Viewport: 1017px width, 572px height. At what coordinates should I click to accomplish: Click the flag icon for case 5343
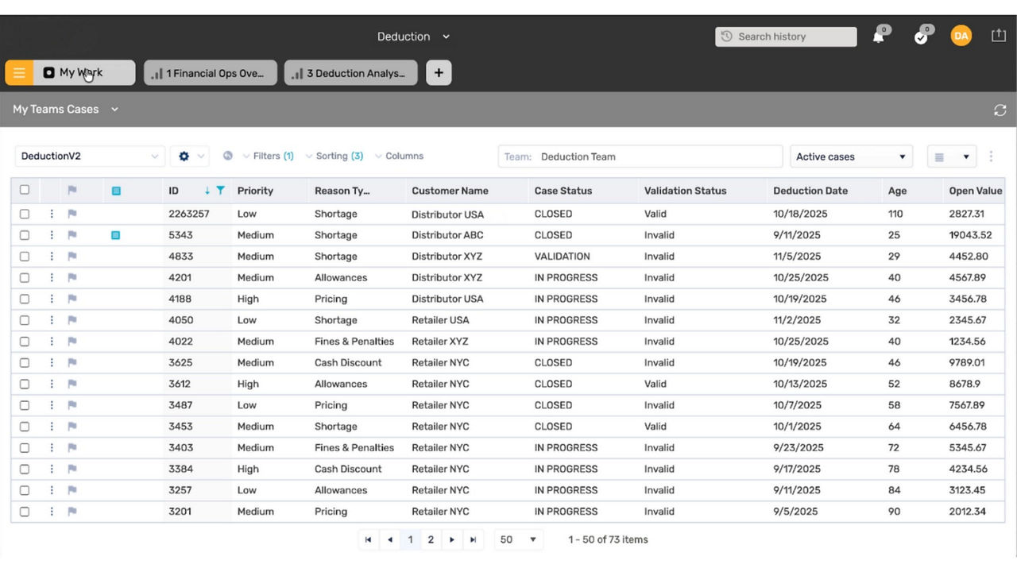click(72, 235)
